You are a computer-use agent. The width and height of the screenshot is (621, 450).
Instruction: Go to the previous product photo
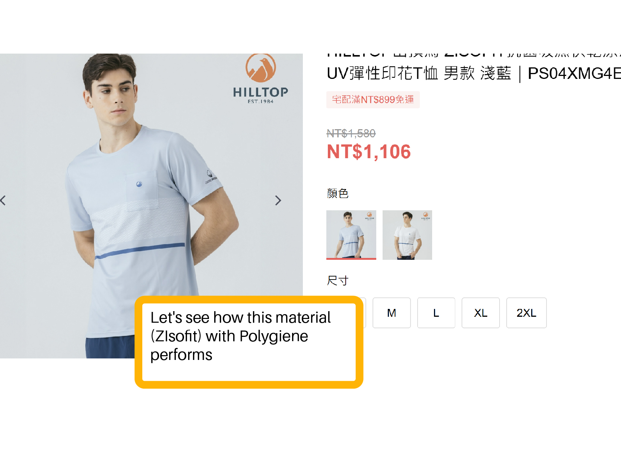click(x=3, y=201)
